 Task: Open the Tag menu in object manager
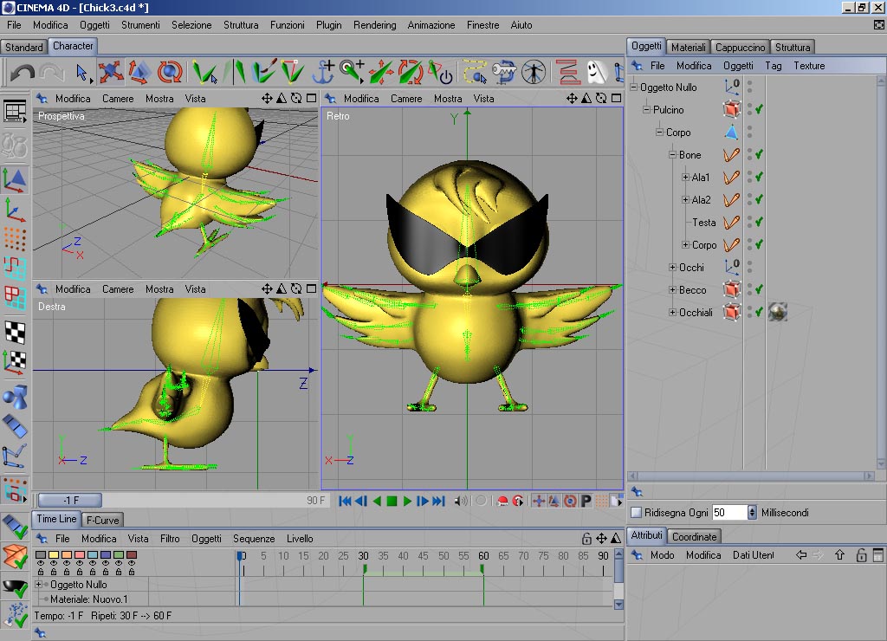point(774,66)
